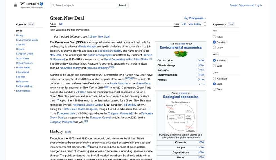Go to European Union in contents
This screenshot has width=276, height=160.
pos(25,54)
